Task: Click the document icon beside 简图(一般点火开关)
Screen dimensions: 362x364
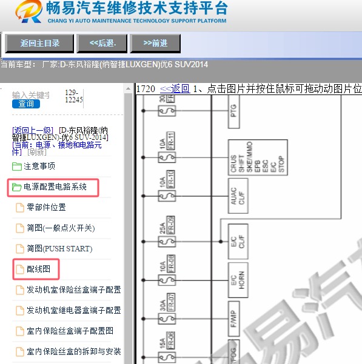Action: [x=20, y=228]
